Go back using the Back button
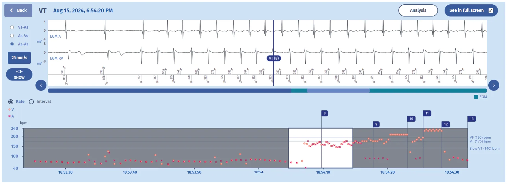The height and width of the screenshot is (184, 507). tap(18, 10)
